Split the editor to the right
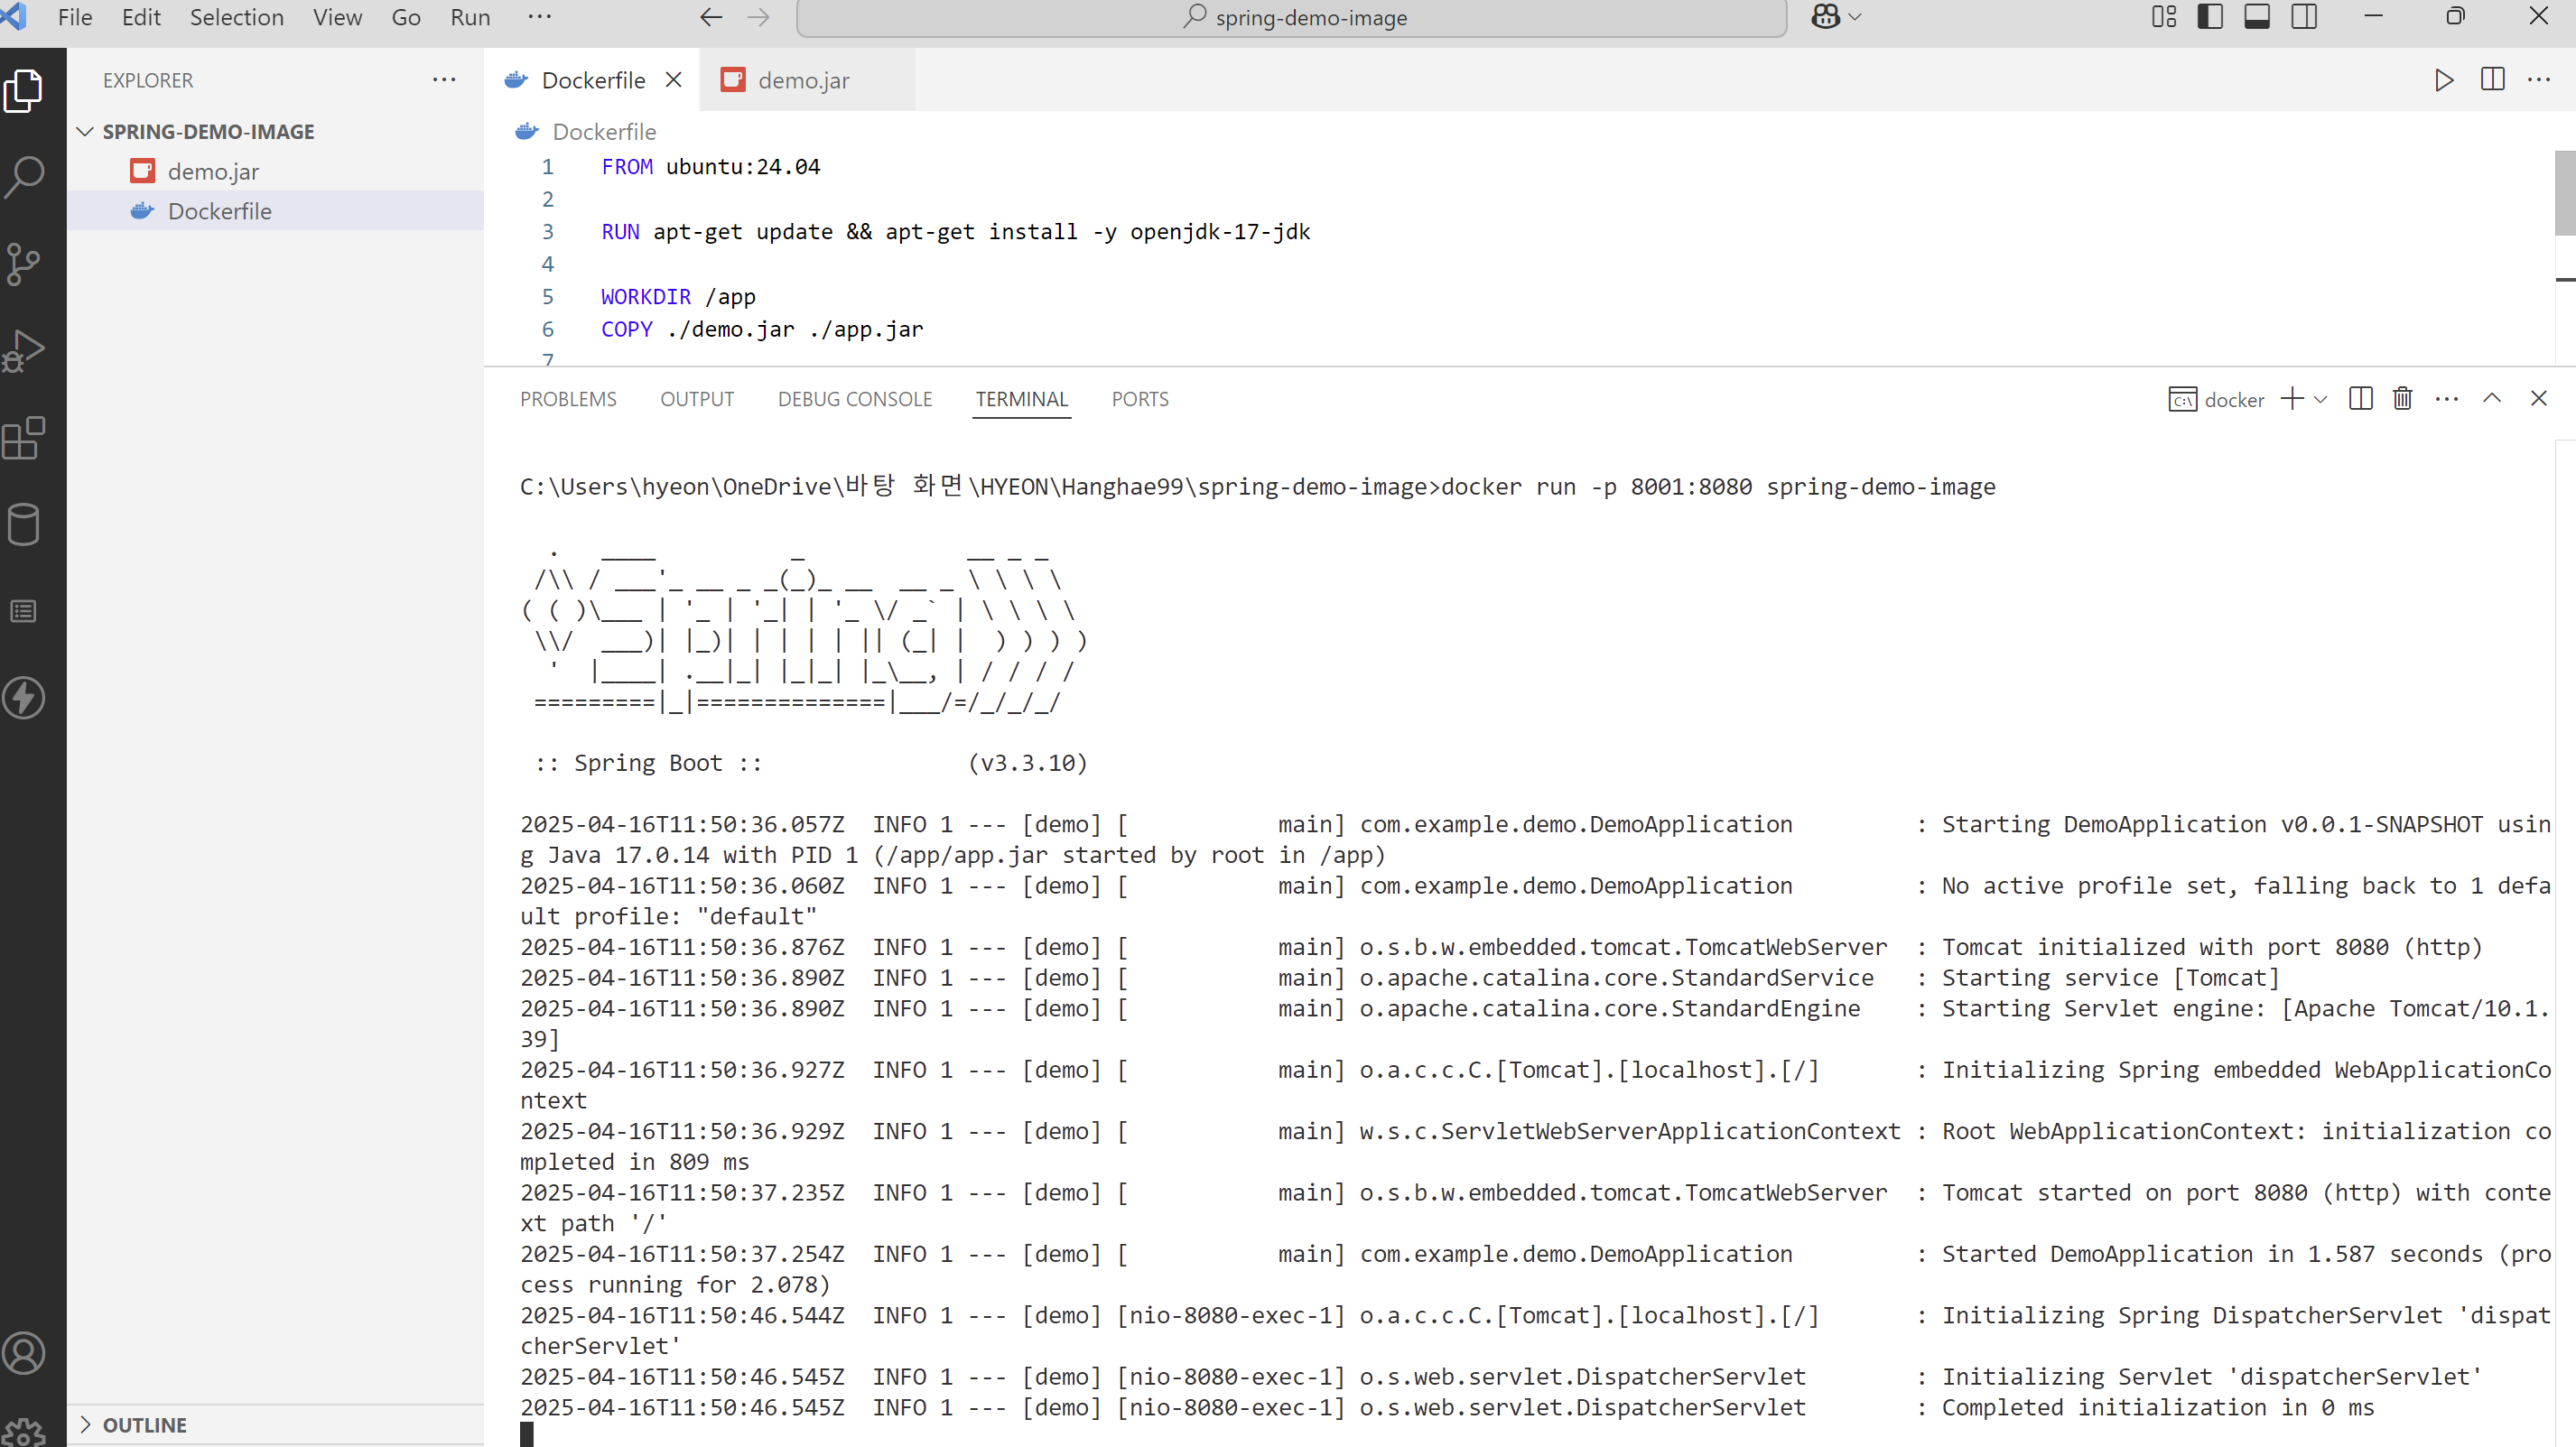The height and width of the screenshot is (1447, 2576). click(x=2492, y=80)
